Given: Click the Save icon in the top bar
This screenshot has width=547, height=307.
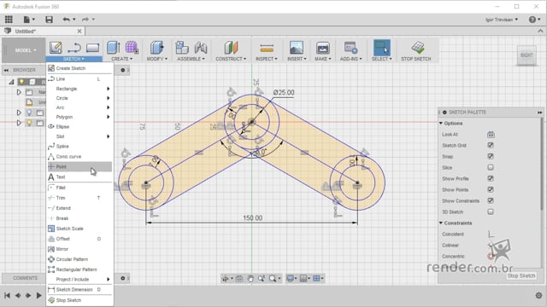Looking at the screenshot, I should [50, 20].
